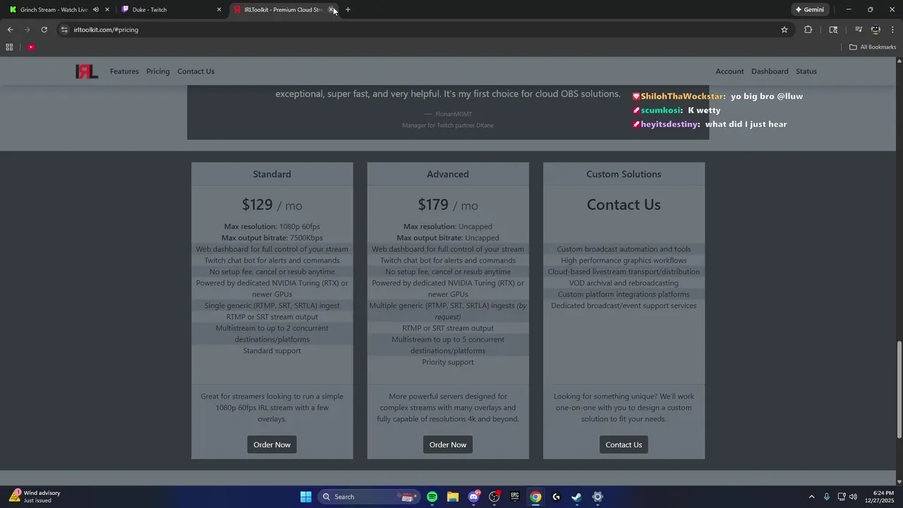Close the Grinch Stream tab
Image resolution: width=903 pixels, height=508 pixels.
[107, 10]
